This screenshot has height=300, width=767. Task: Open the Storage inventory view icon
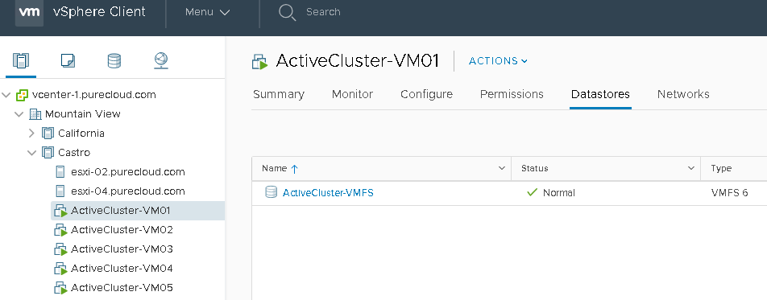click(114, 60)
